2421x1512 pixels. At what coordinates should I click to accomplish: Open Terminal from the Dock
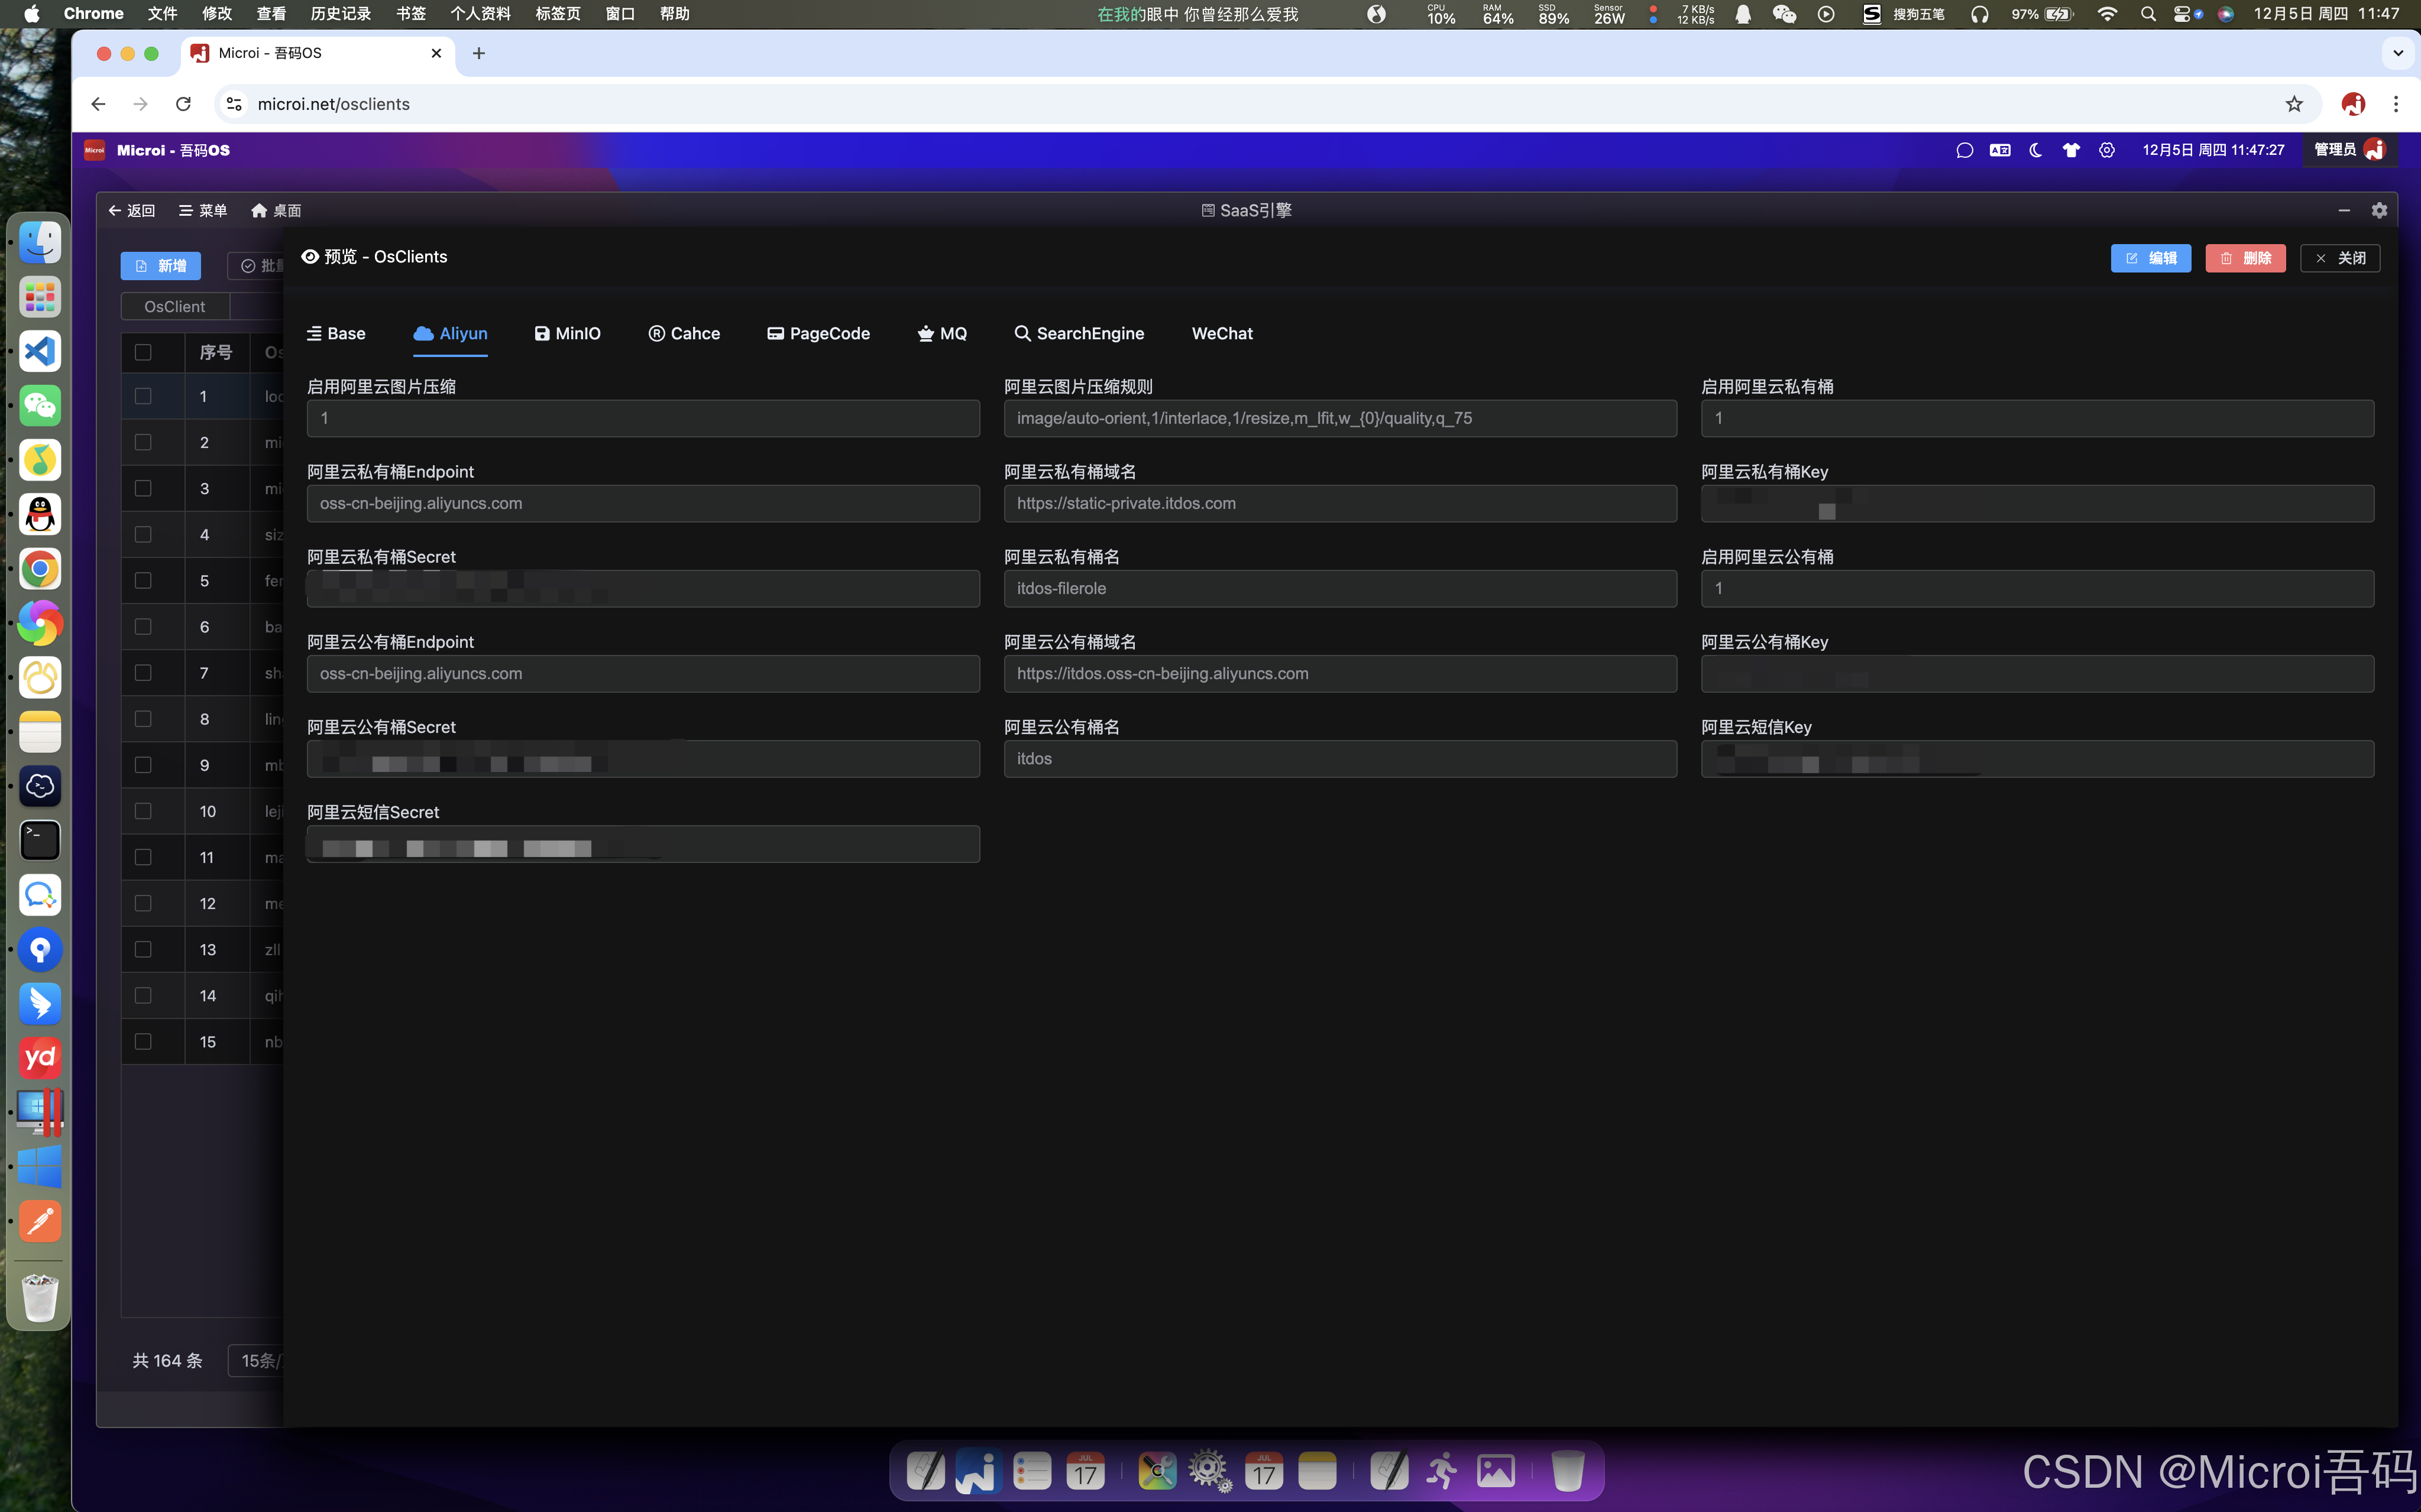click(x=40, y=840)
